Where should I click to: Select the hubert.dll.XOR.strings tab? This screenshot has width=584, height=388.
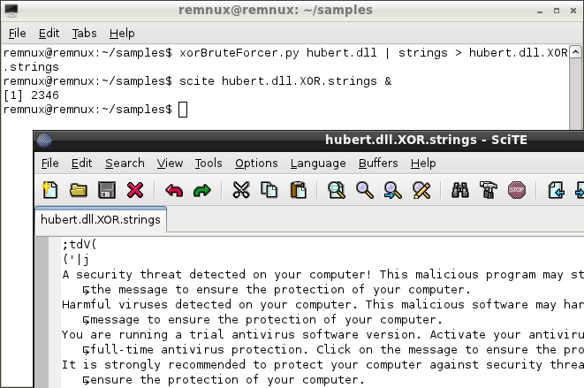tap(101, 219)
